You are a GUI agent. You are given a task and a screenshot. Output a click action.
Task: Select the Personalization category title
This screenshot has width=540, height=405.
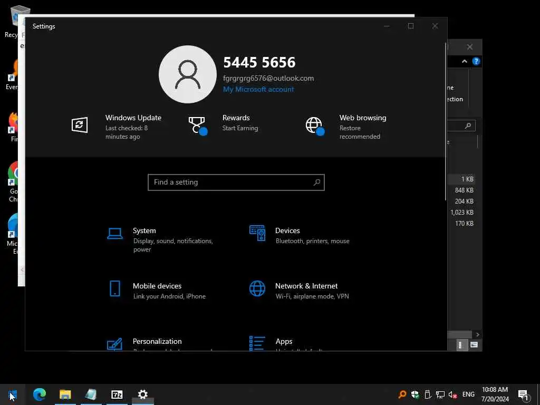point(157,341)
